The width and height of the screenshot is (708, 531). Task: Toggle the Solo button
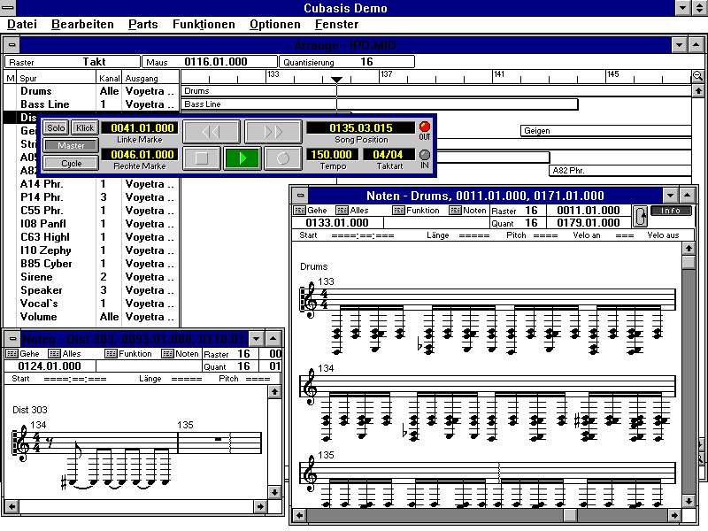(57, 128)
